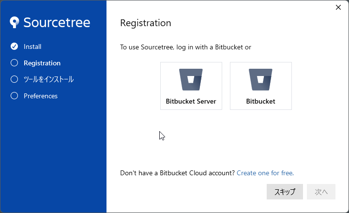This screenshot has height=213, width=349.
Task: Skip registration with the スキップ button
Action: (285, 192)
